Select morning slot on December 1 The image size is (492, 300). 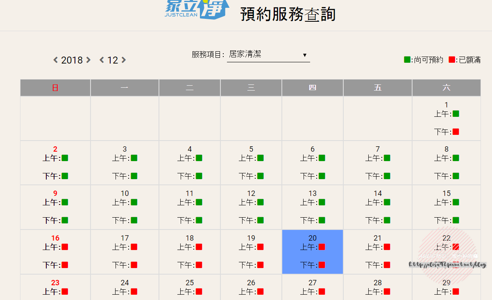click(456, 114)
